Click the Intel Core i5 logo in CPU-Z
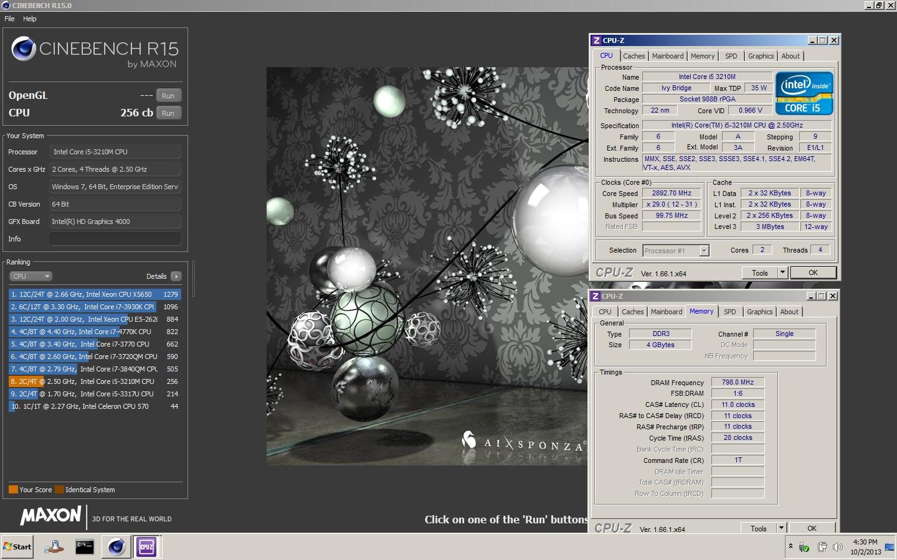 [804, 93]
